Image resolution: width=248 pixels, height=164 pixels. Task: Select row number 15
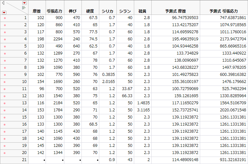coord(24,117)
